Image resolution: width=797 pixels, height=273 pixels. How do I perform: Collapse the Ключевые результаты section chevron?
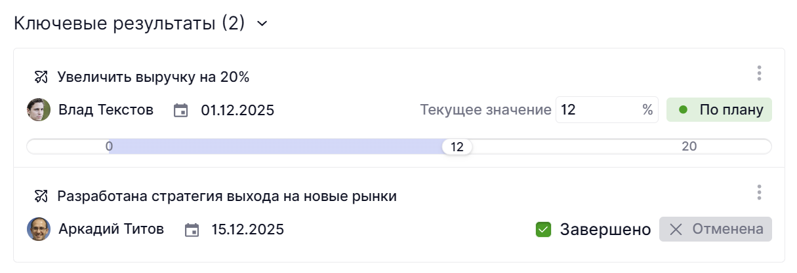click(x=262, y=24)
